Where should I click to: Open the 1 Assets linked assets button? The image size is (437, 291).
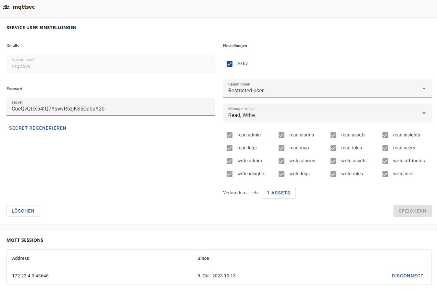coord(279,193)
